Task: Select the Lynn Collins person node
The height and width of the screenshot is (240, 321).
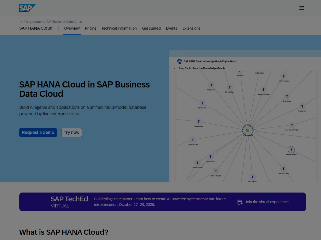Action: pyautogui.click(x=211, y=157)
